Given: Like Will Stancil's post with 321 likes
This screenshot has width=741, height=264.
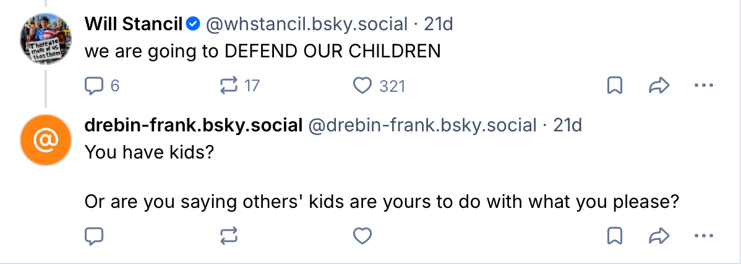Looking at the screenshot, I should [362, 86].
